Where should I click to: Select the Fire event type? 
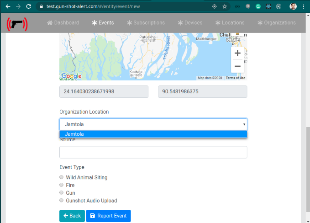tap(62, 185)
